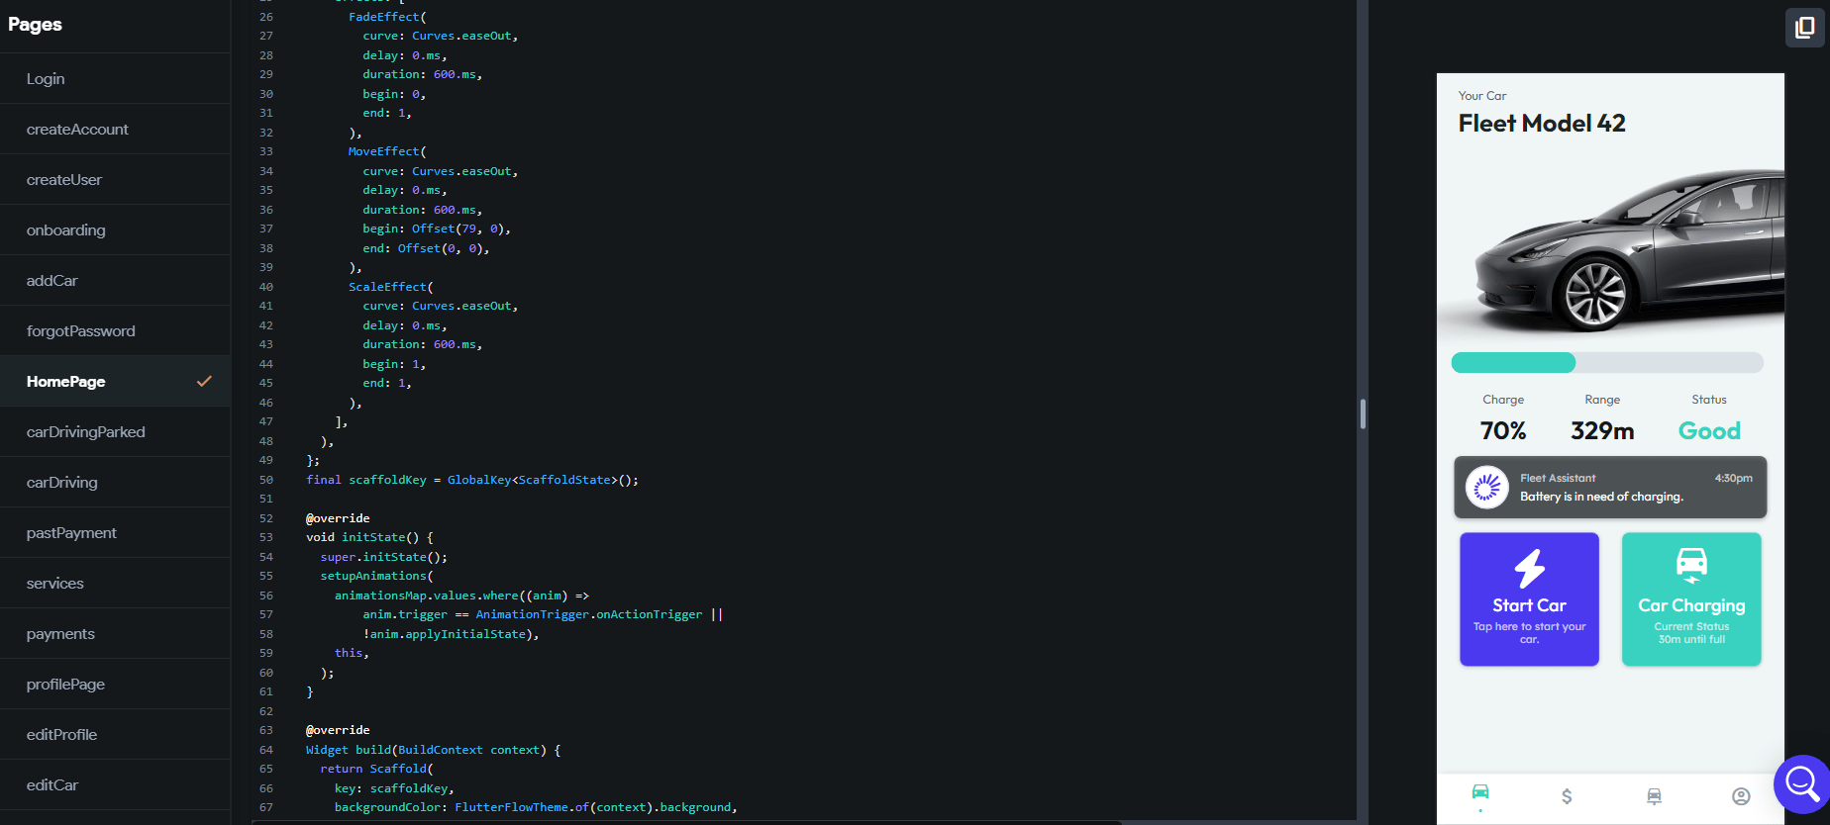Go to the editProfile page

point(115,735)
